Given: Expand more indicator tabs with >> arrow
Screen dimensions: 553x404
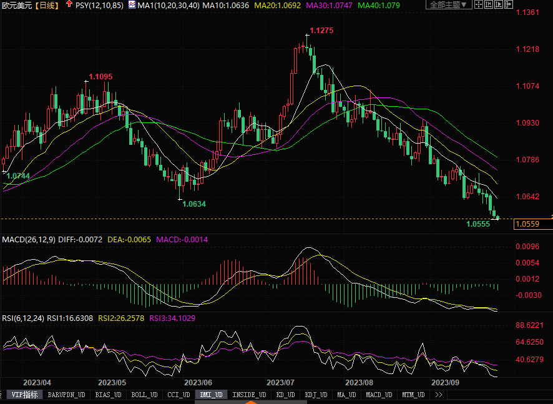Looking at the screenshot, I should [439, 395].
